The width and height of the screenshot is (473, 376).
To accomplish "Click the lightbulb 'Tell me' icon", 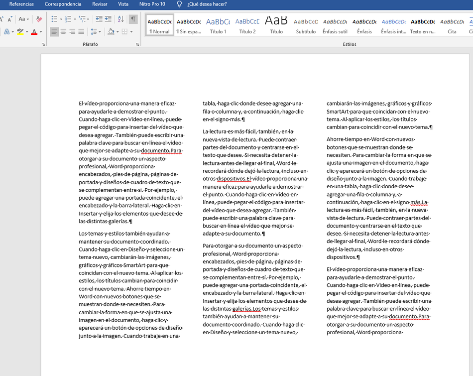I will [179, 4].
